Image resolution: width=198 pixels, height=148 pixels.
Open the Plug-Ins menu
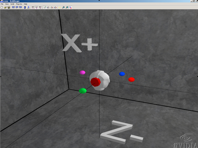19,4
